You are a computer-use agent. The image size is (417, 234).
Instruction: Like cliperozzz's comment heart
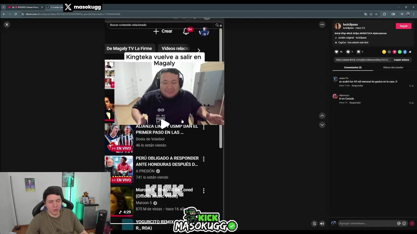coord(410,103)
